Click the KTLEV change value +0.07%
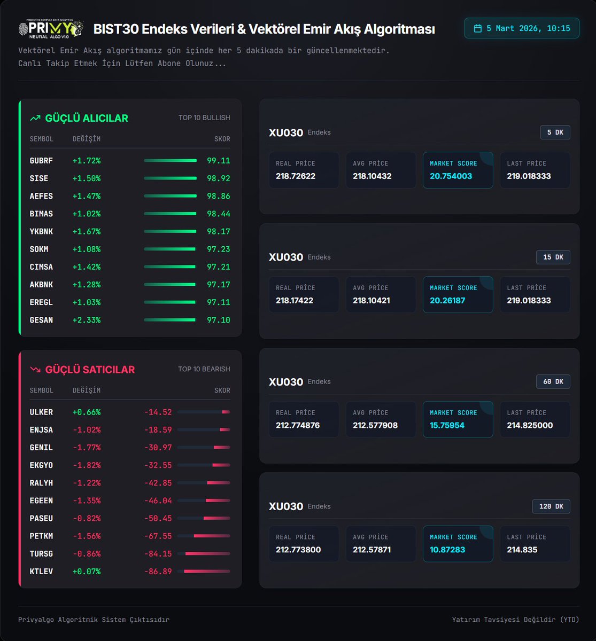596x641 pixels. coord(87,572)
